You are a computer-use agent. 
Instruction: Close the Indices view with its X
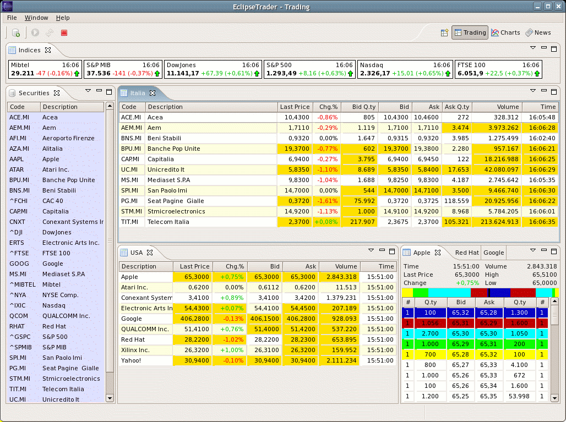coord(48,50)
